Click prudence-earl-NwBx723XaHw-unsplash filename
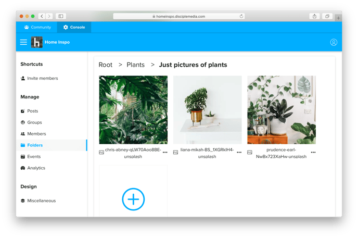 [282, 153]
